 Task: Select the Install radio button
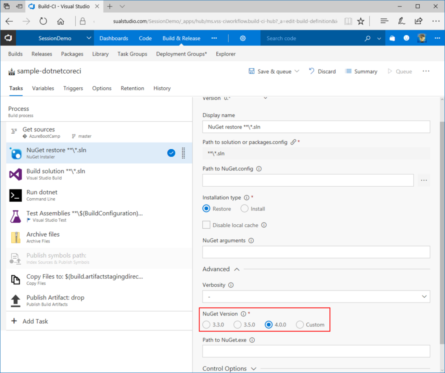tap(244, 209)
